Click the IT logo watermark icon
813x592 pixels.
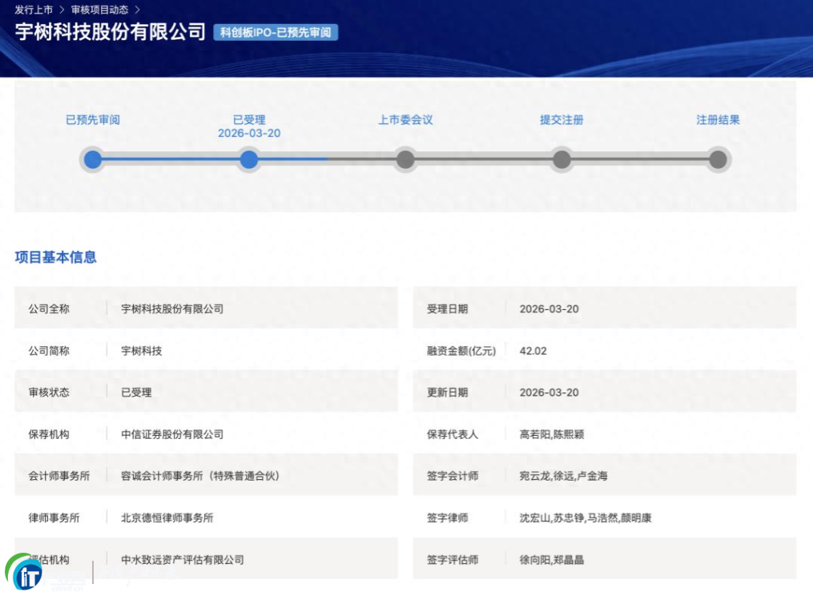[25, 572]
